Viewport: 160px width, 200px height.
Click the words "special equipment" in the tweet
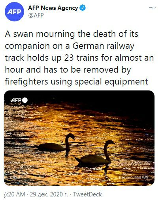tap(111, 81)
